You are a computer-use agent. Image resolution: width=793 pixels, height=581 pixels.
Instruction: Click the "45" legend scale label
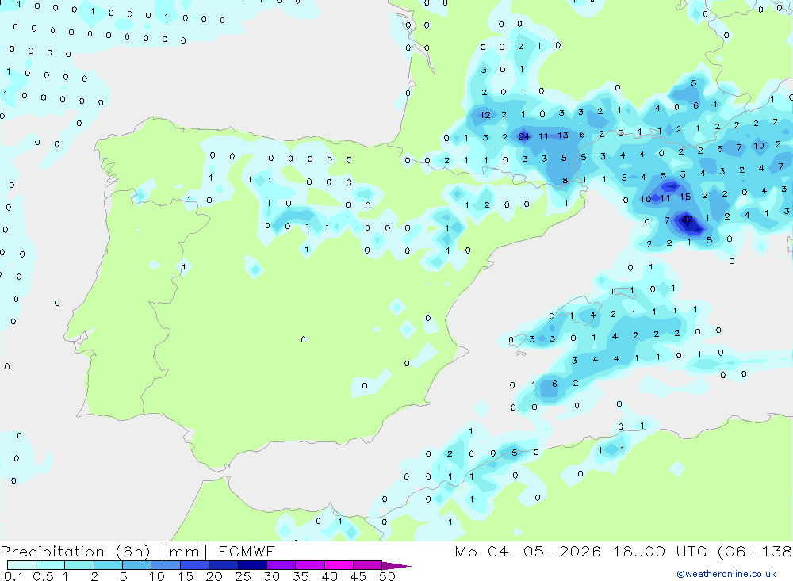[x=358, y=576]
